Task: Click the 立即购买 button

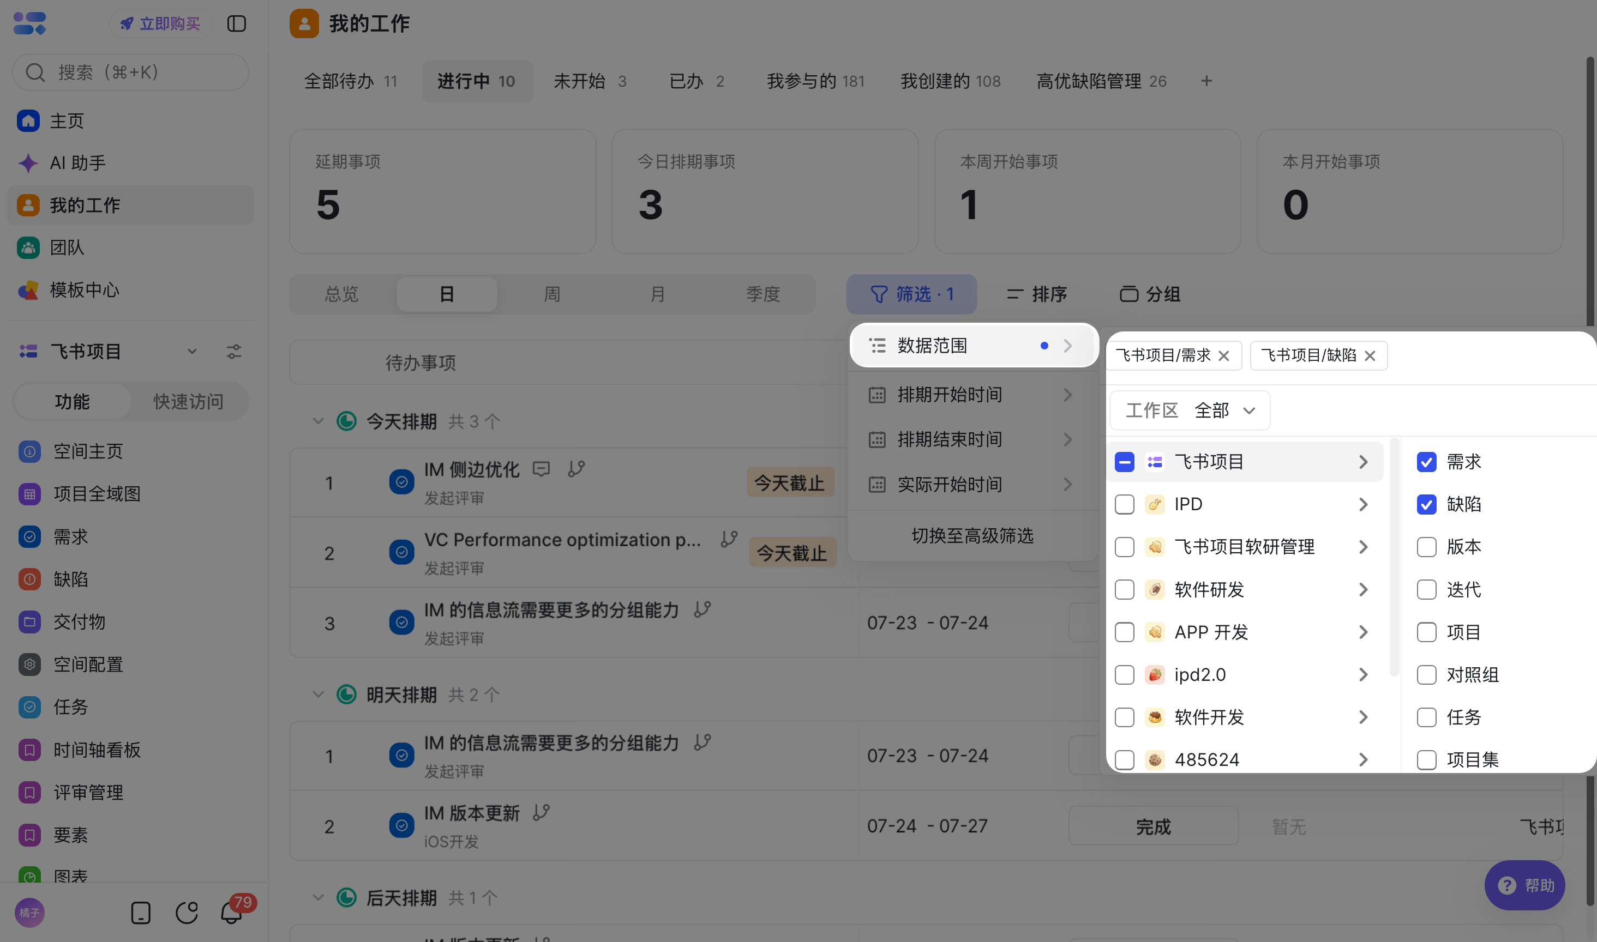Action: (161, 23)
